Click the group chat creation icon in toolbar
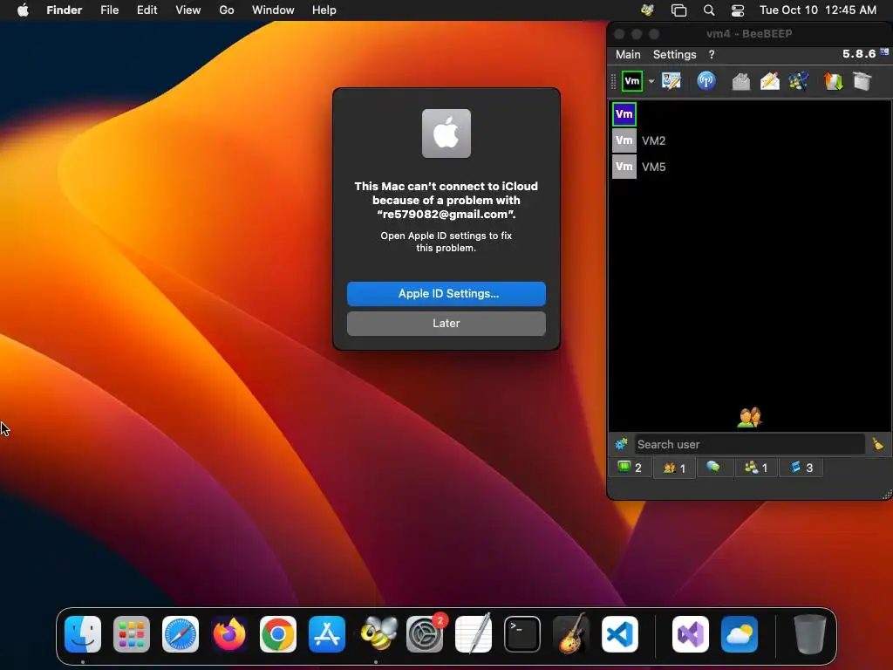This screenshot has height=670, width=893. click(799, 81)
